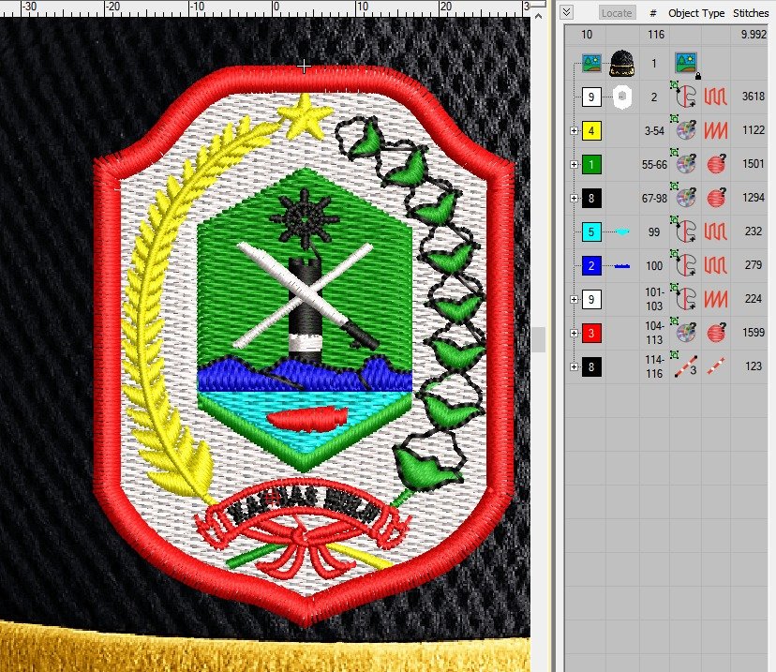Screen dimensions: 776x672
Task: Expand the red color 3 group
Action: pyautogui.click(x=575, y=333)
